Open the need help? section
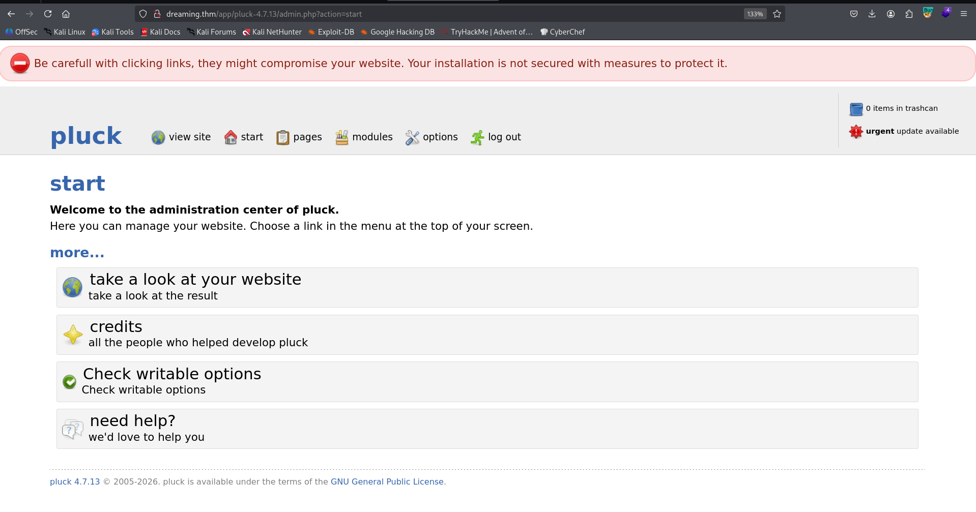Viewport: 976px width, 512px height. pos(132,421)
